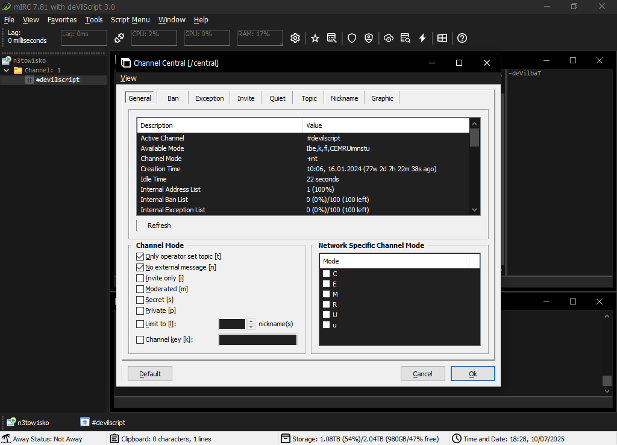Click the Refresh button
The height and width of the screenshot is (445, 617).
(159, 226)
